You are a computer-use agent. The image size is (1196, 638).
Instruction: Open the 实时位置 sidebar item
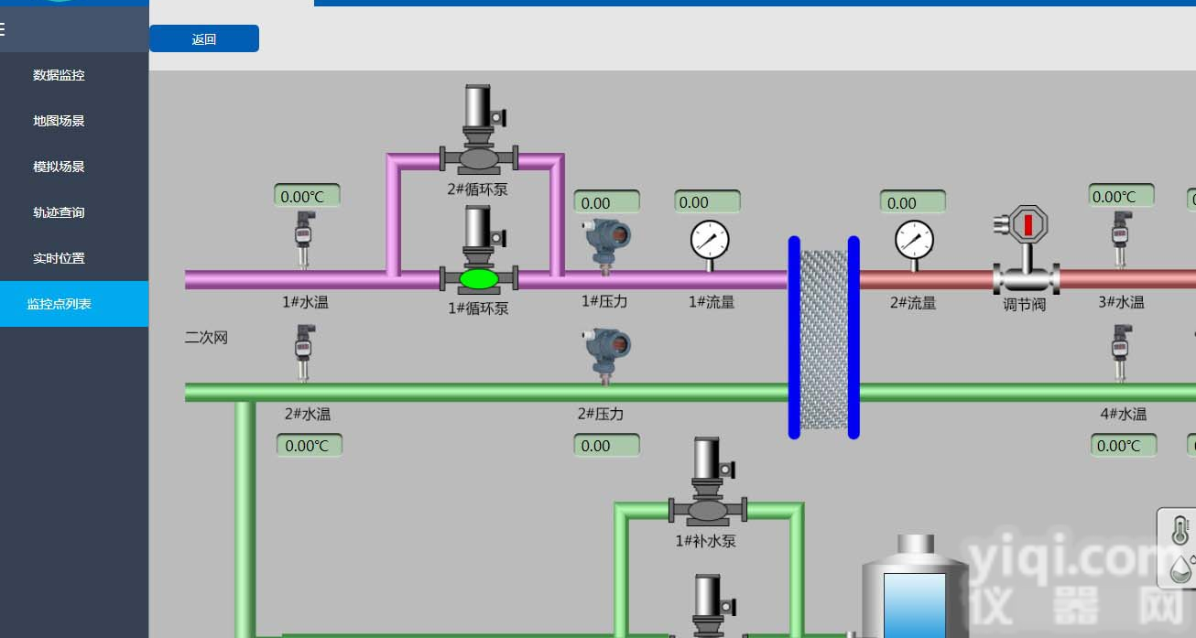click(x=60, y=258)
